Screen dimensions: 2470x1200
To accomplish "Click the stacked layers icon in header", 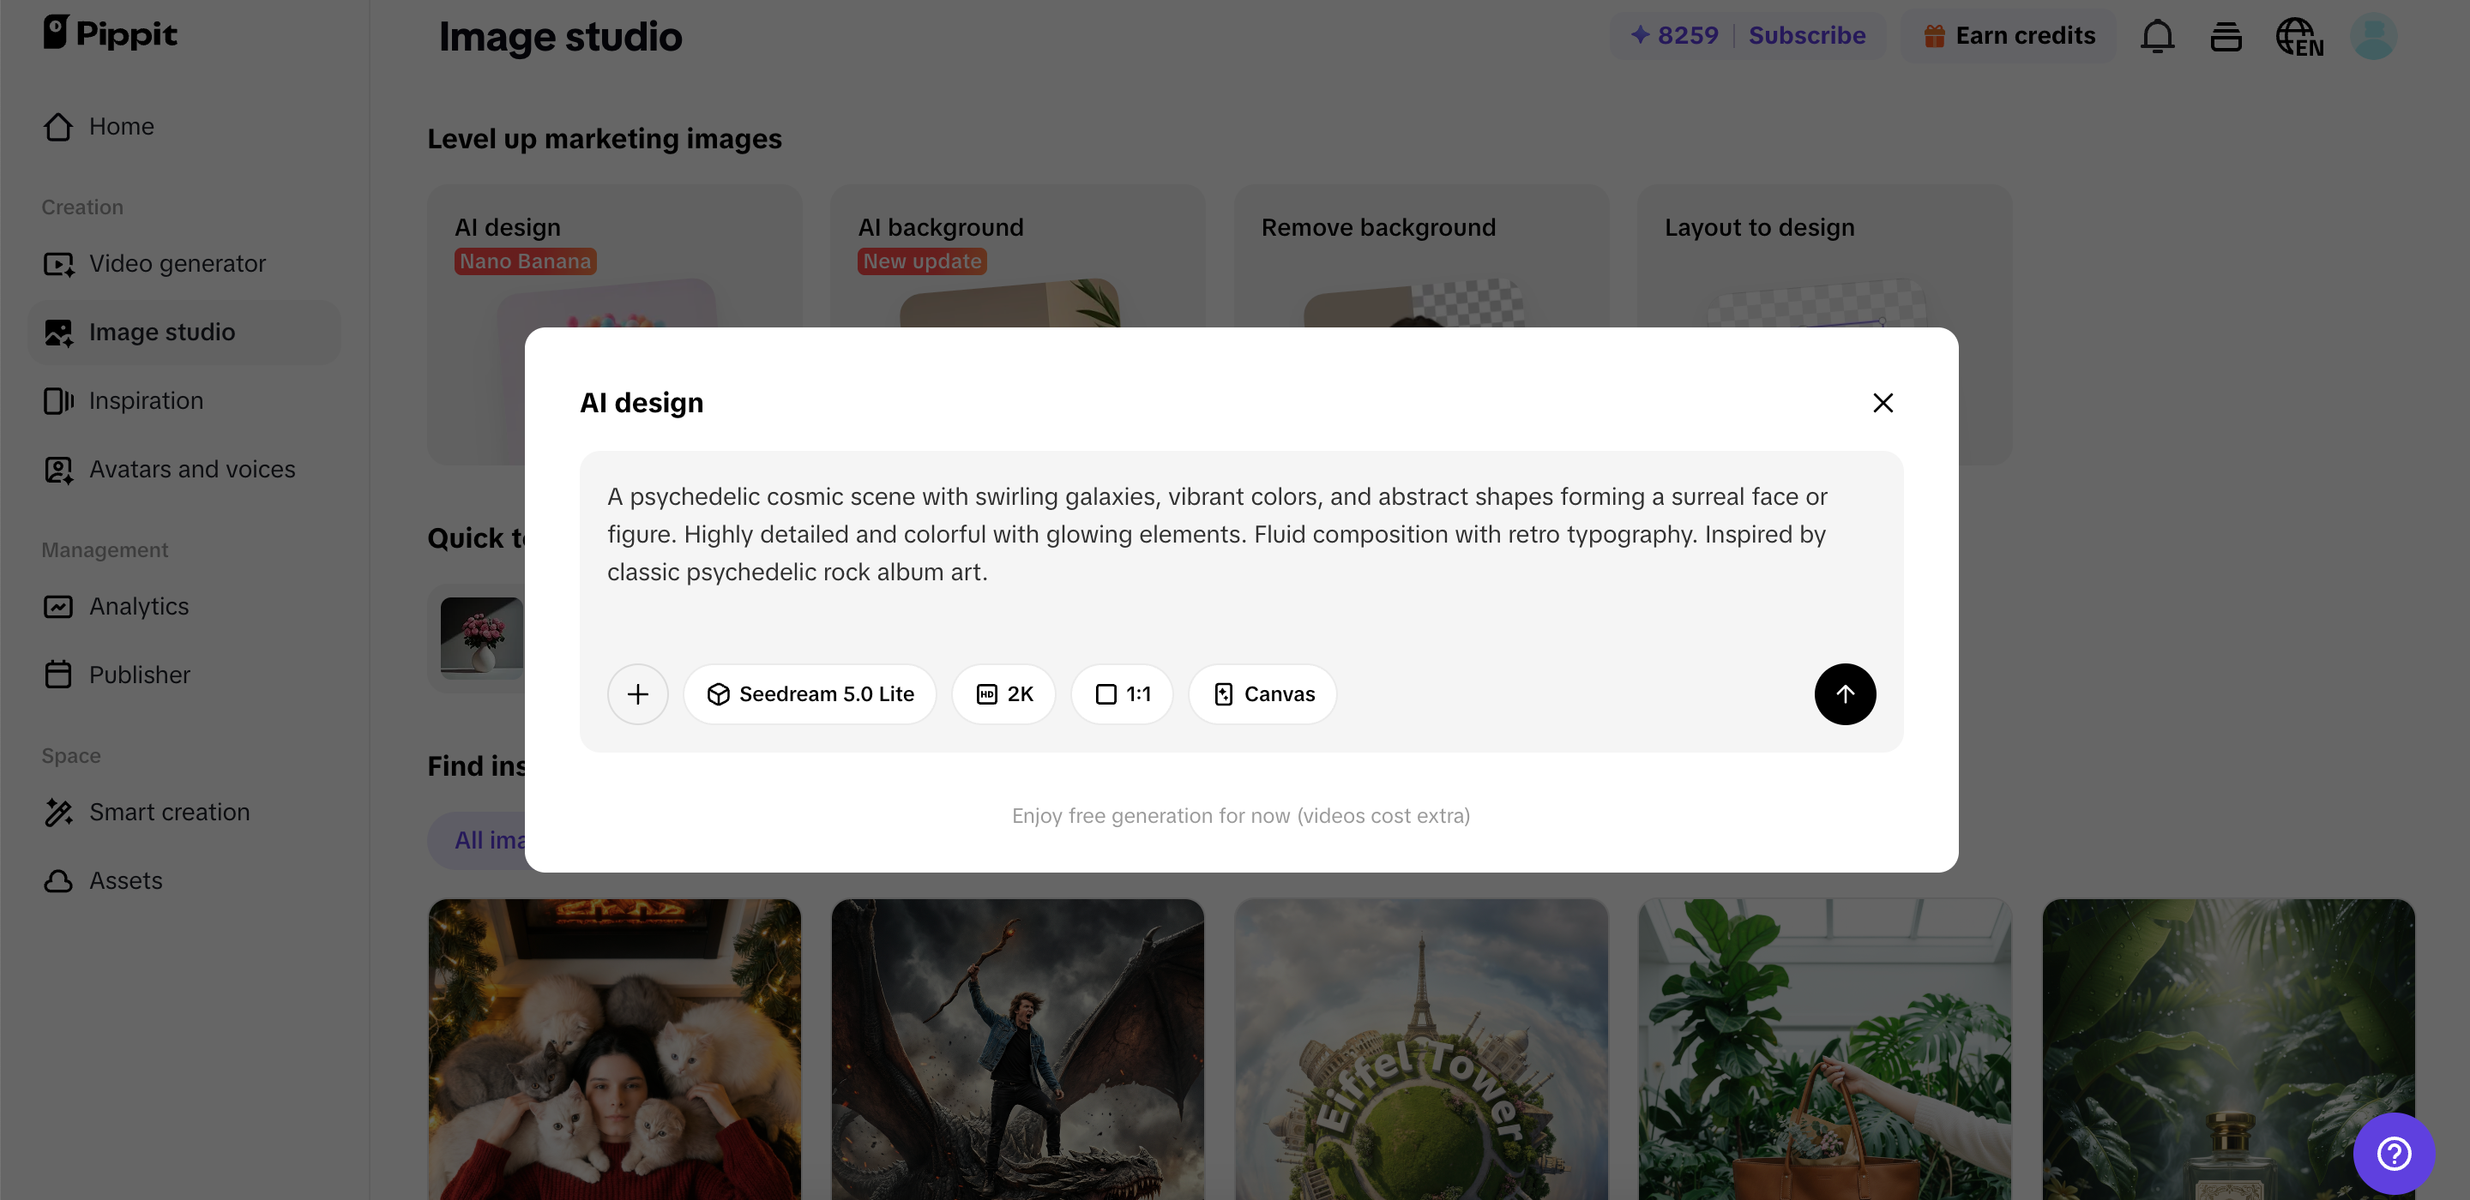I will (2226, 36).
